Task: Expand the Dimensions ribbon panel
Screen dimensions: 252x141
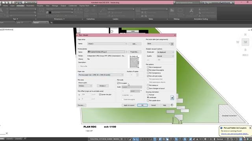Action: tap(59, 19)
